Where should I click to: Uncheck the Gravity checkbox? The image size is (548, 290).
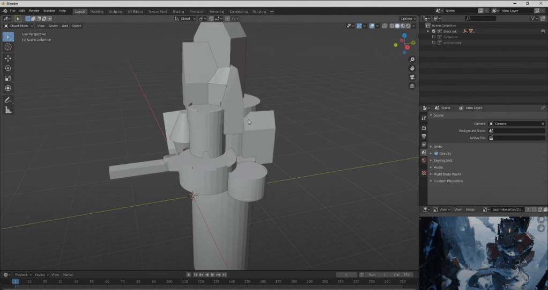[436, 154]
